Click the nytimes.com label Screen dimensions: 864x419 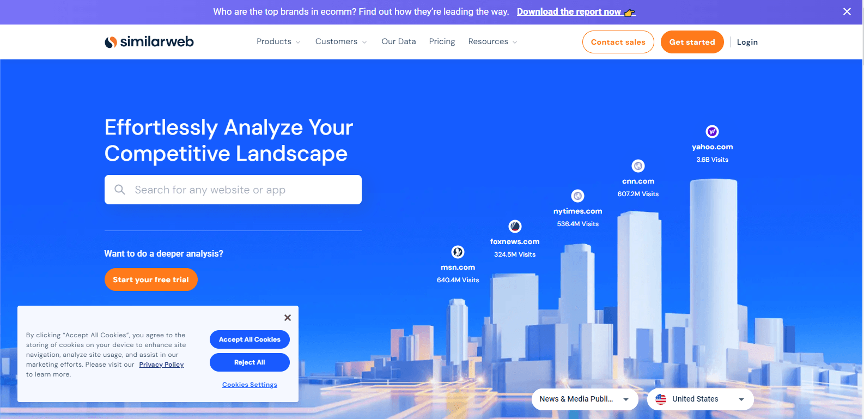click(577, 211)
